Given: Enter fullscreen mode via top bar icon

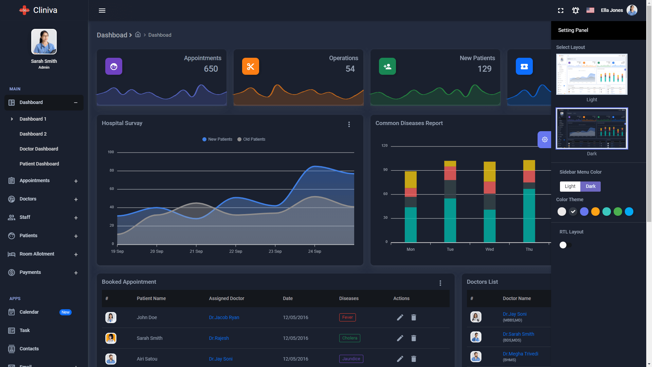Looking at the screenshot, I should click(561, 11).
